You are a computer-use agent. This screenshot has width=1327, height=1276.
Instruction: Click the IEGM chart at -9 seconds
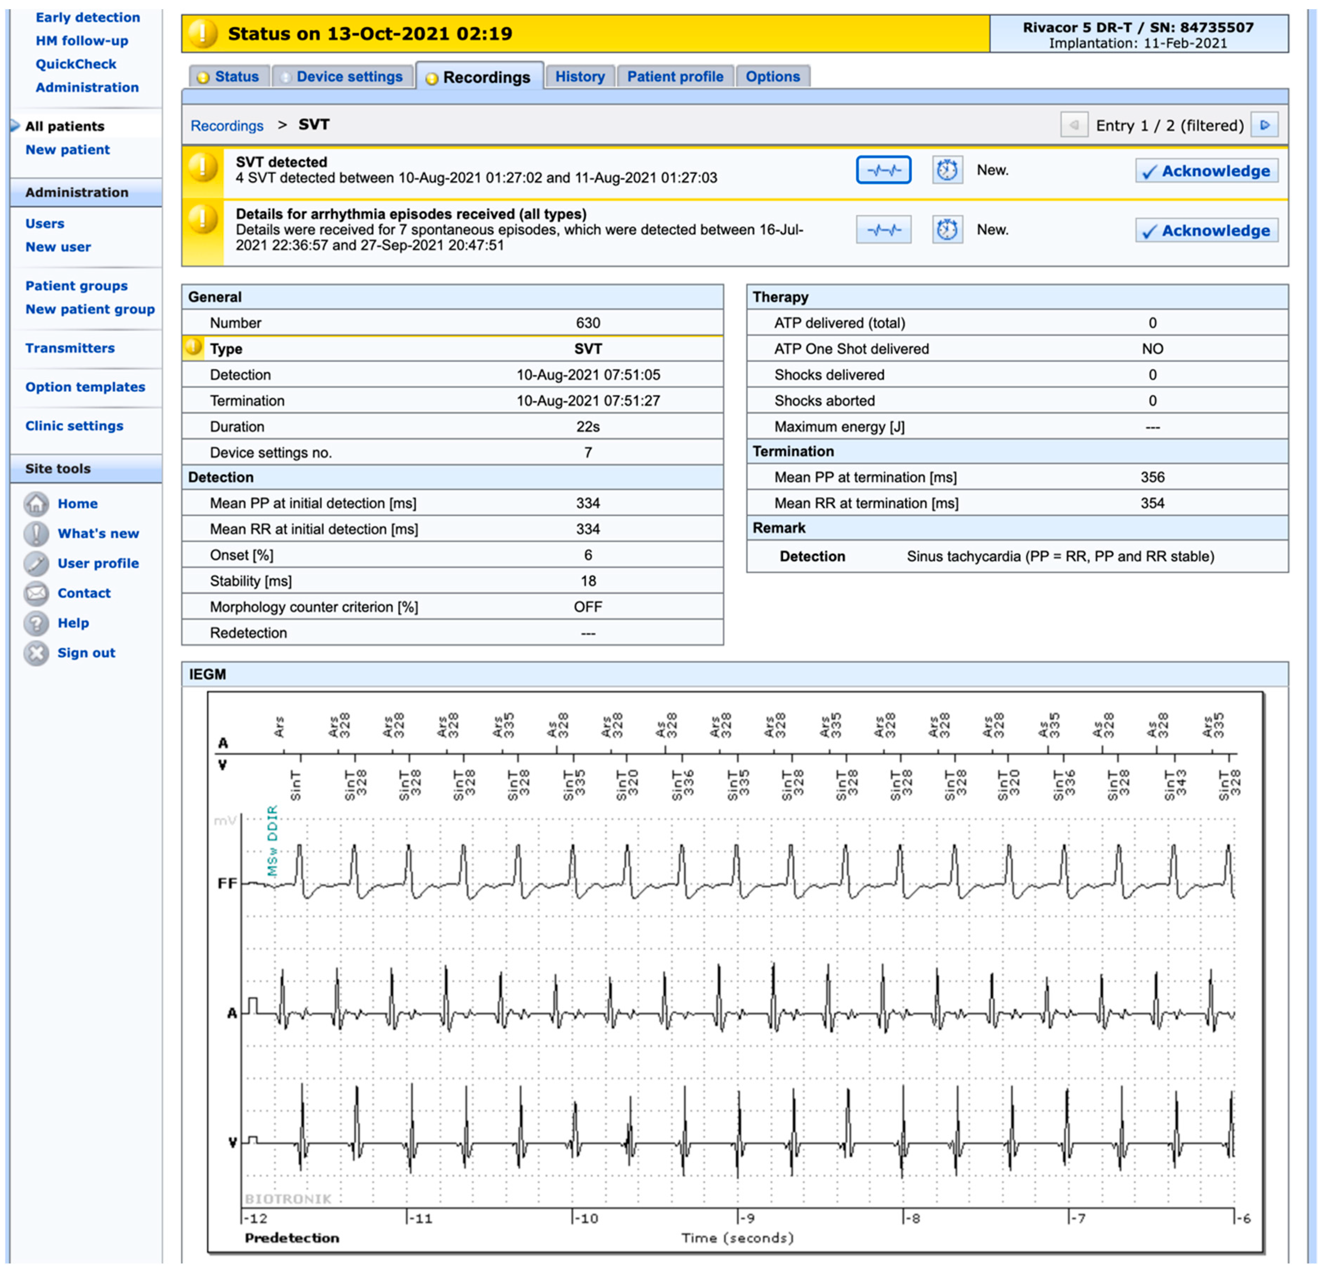[738, 1016]
